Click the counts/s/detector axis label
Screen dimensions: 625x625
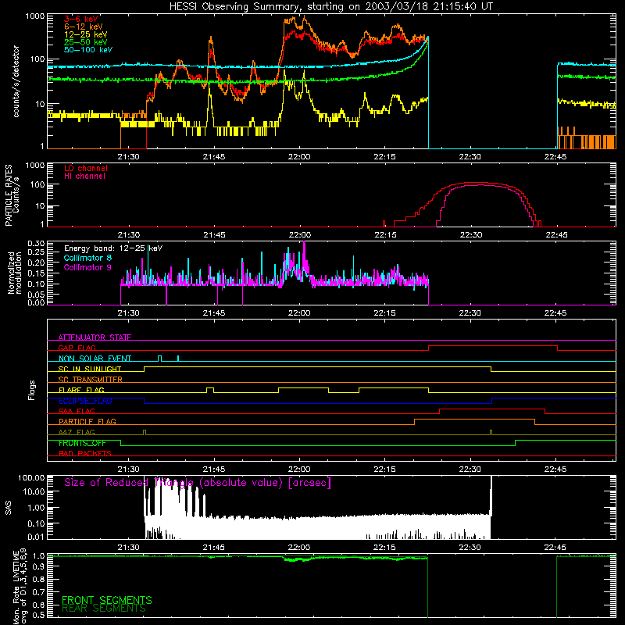pyautogui.click(x=16, y=81)
